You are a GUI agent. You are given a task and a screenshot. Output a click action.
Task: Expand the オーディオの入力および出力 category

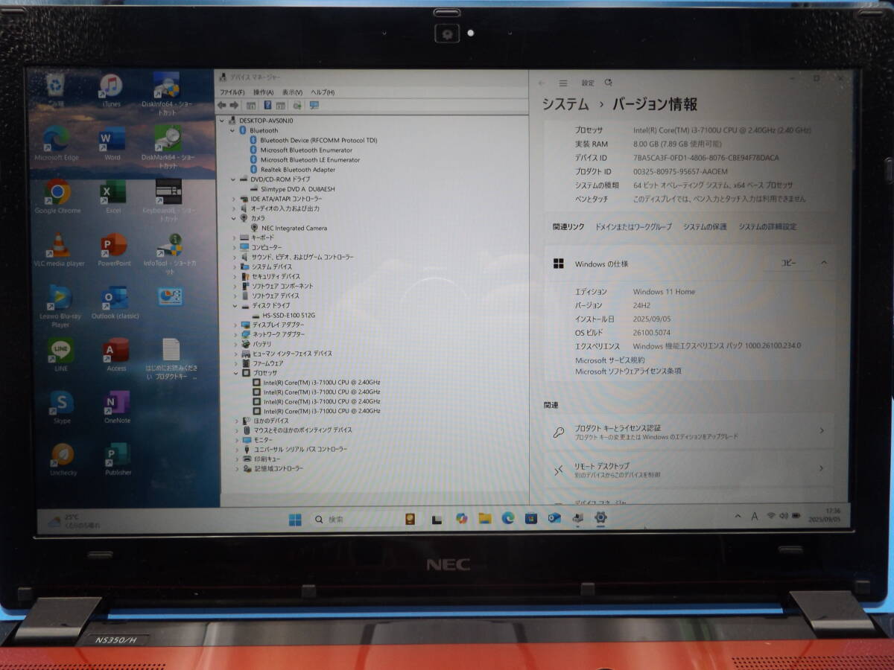point(233,208)
